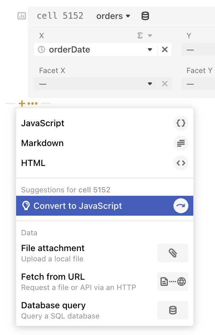
Task: Click the lightbulb suggestion icon
Action: pyautogui.click(x=27, y=205)
